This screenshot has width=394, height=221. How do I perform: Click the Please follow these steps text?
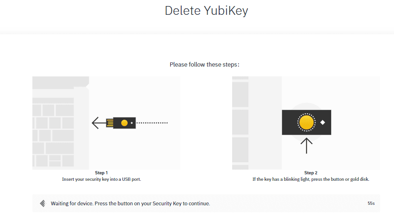pos(204,65)
